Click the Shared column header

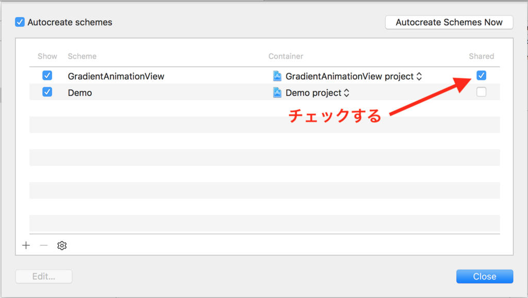pos(481,56)
